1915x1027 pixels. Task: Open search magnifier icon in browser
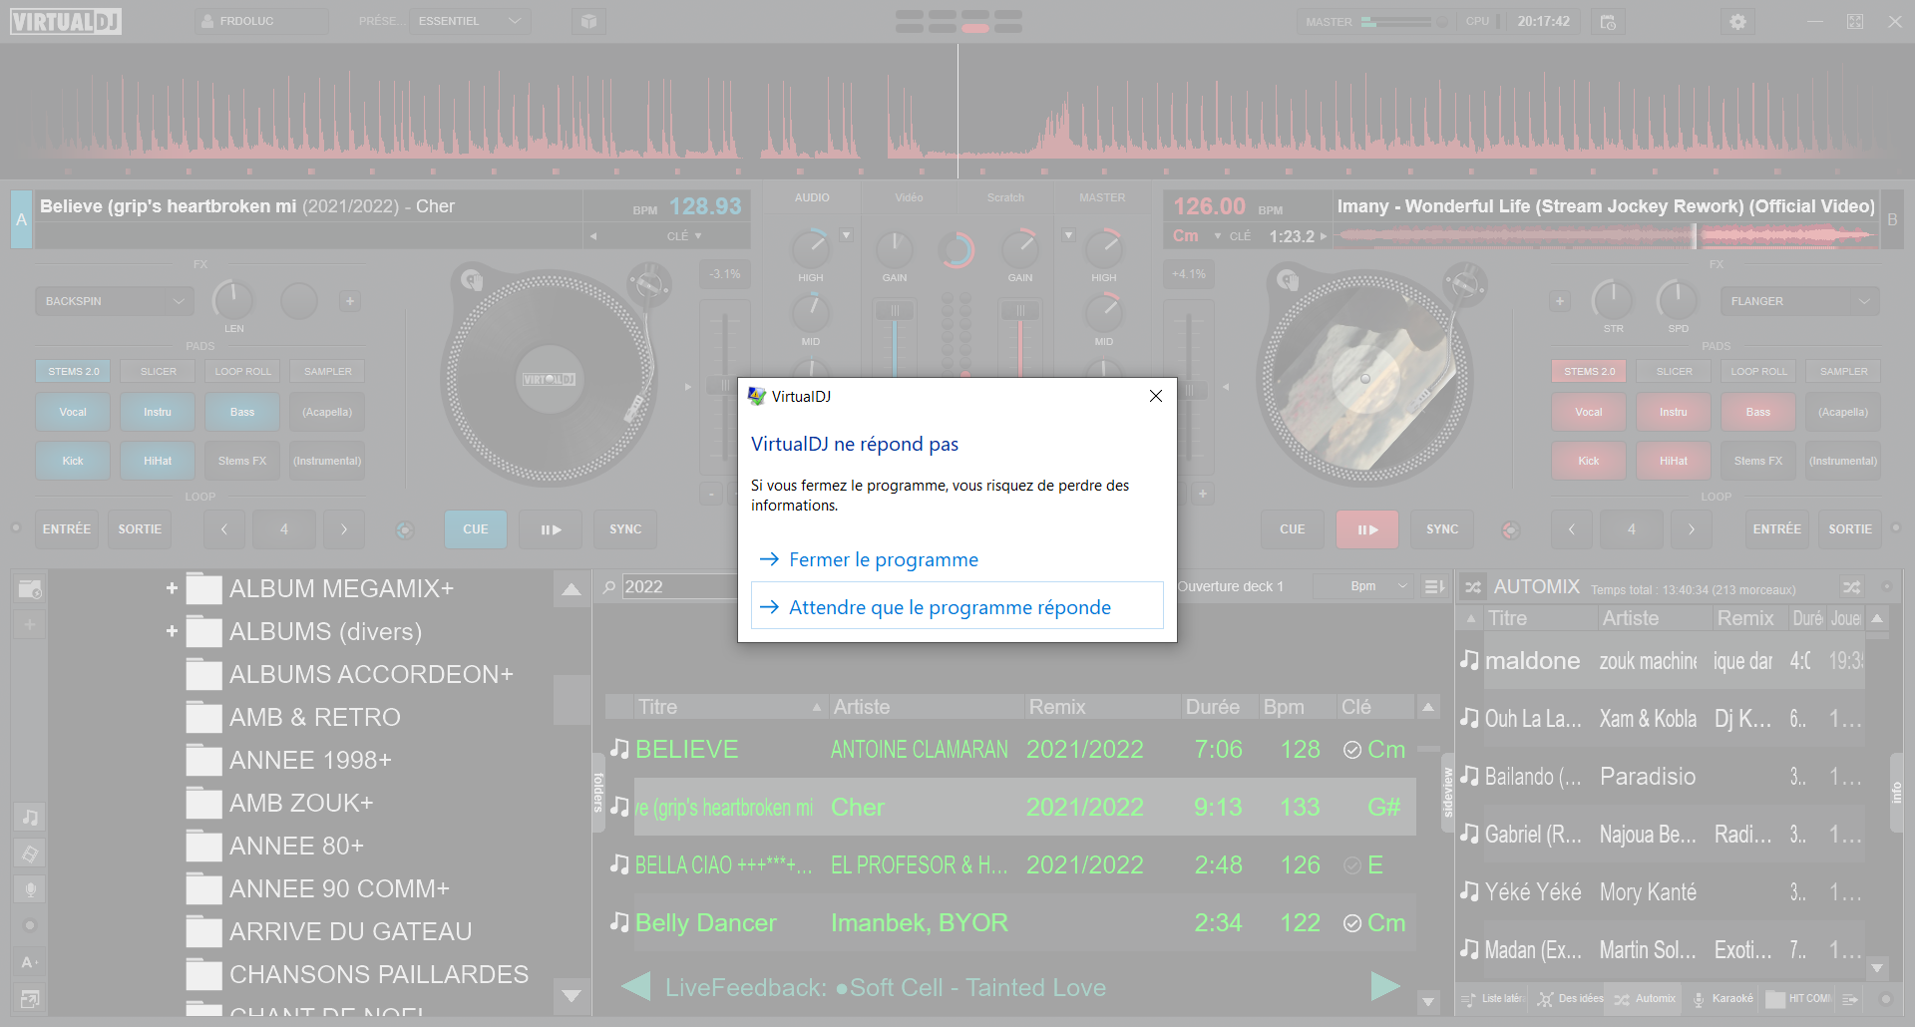click(608, 587)
